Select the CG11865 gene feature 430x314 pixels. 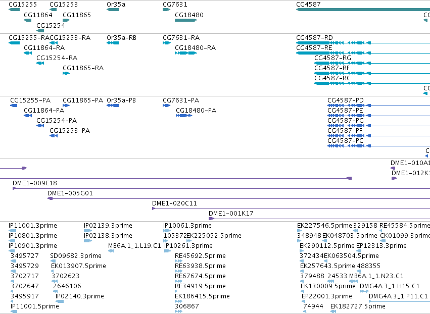(x=66, y=20)
